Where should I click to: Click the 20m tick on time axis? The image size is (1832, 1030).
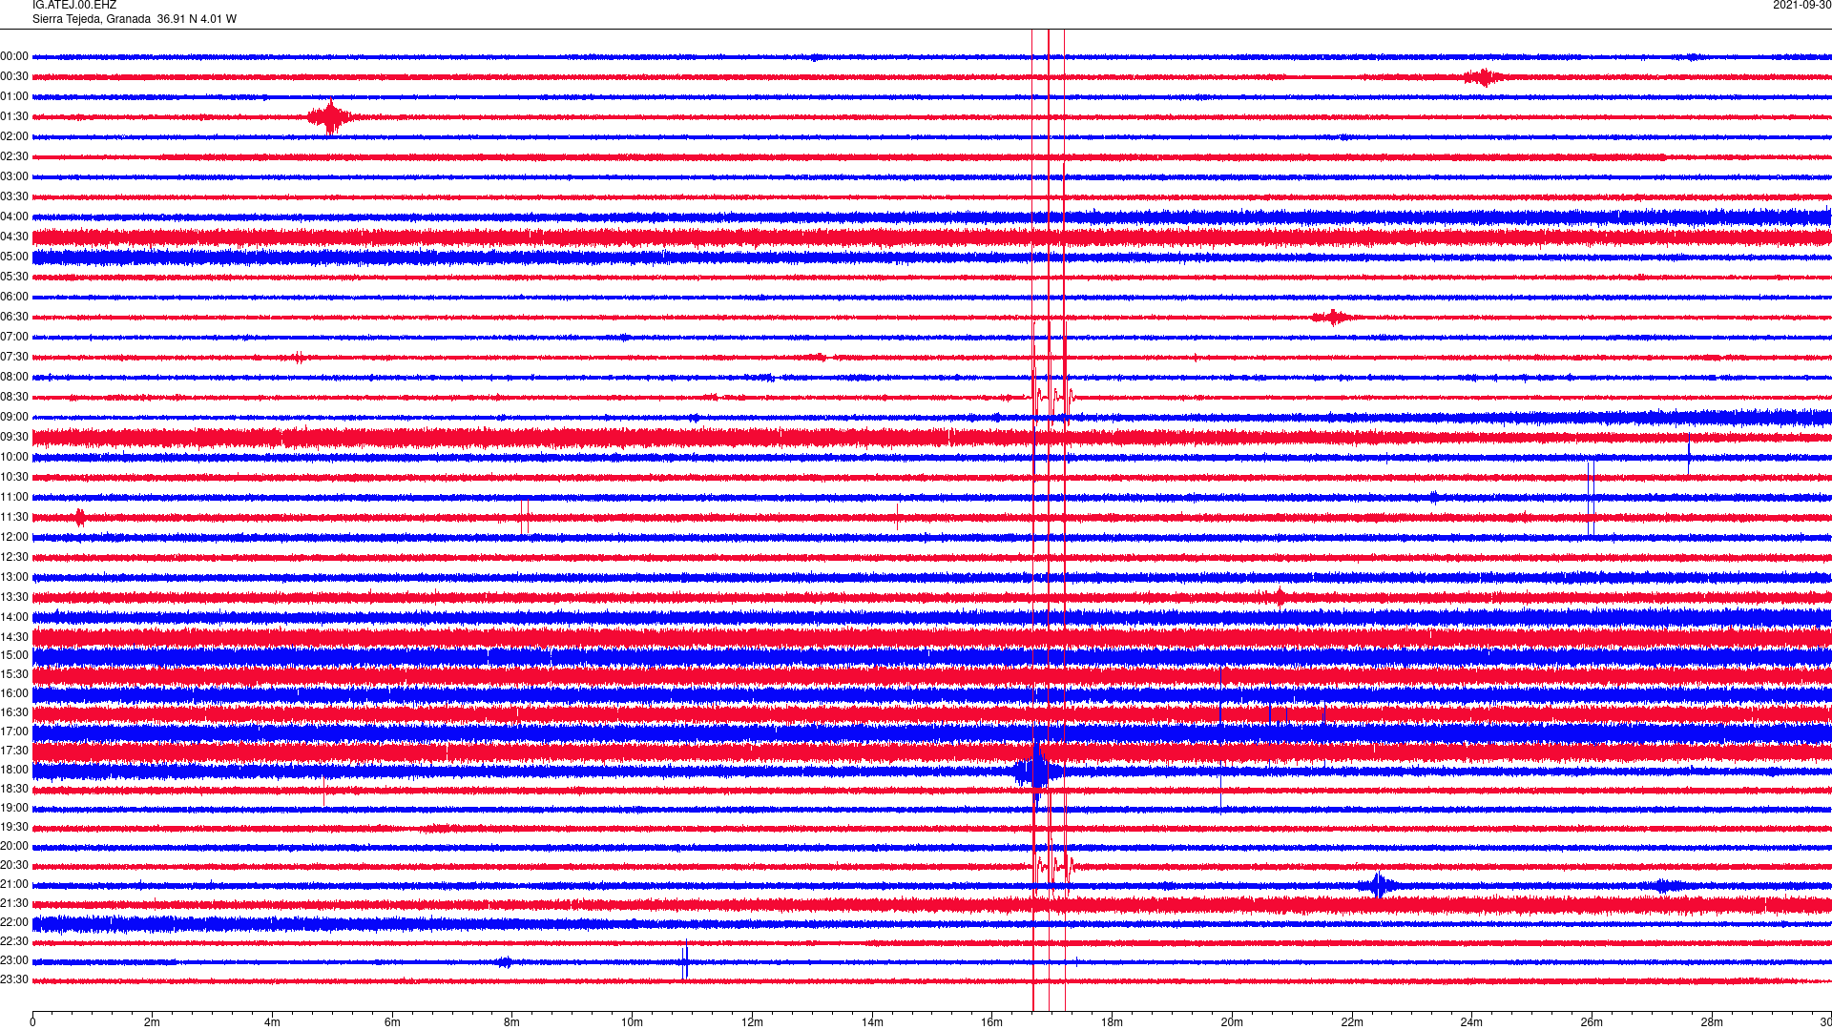pos(1232,1022)
